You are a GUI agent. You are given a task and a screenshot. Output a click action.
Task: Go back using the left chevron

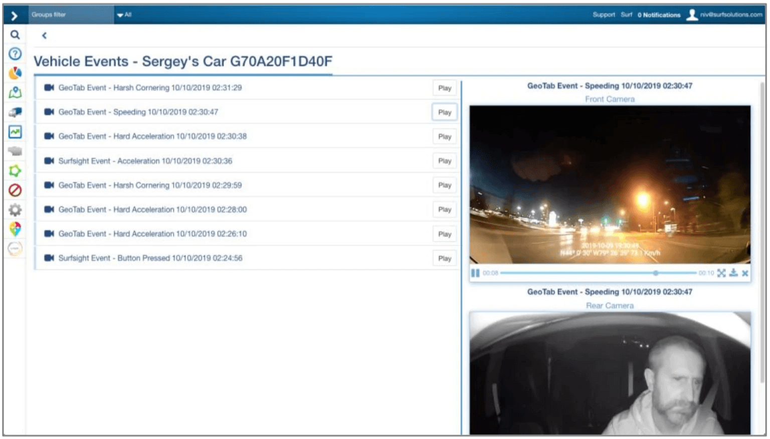point(44,36)
